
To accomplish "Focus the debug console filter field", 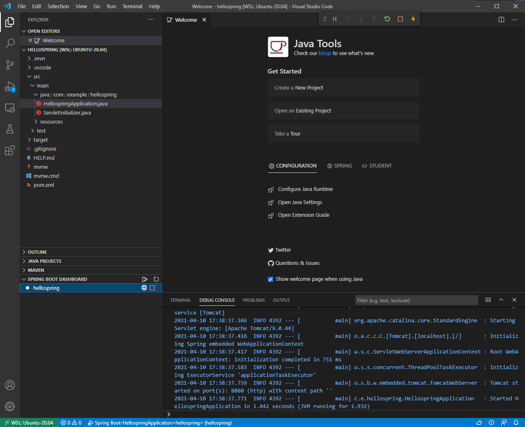I will pyautogui.click(x=416, y=300).
